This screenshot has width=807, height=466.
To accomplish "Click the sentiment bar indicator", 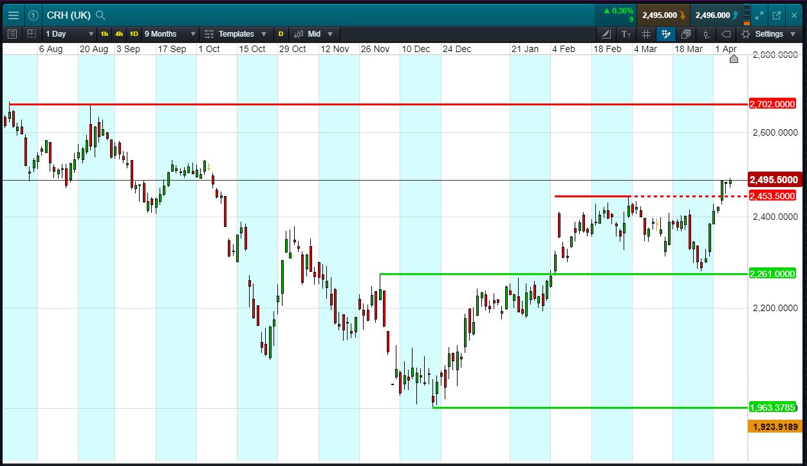I will tap(747, 15).
